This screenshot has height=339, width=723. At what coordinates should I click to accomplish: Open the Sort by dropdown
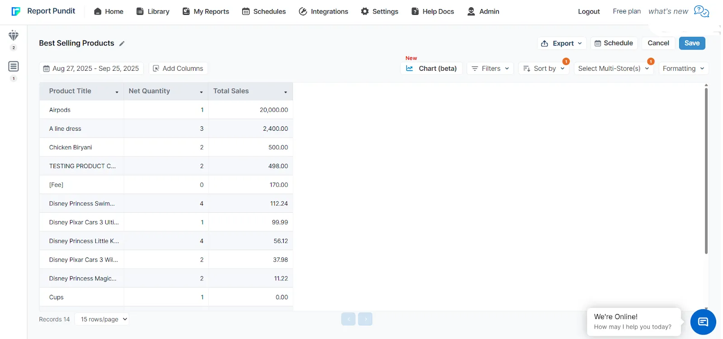tap(544, 69)
